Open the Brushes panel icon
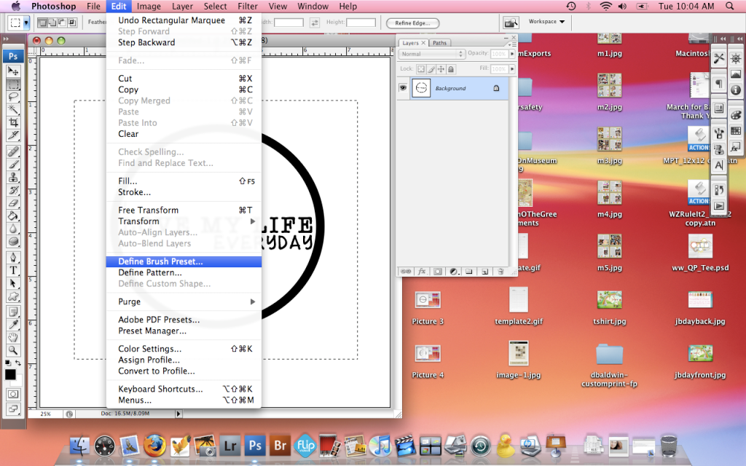 pos(719,134)
